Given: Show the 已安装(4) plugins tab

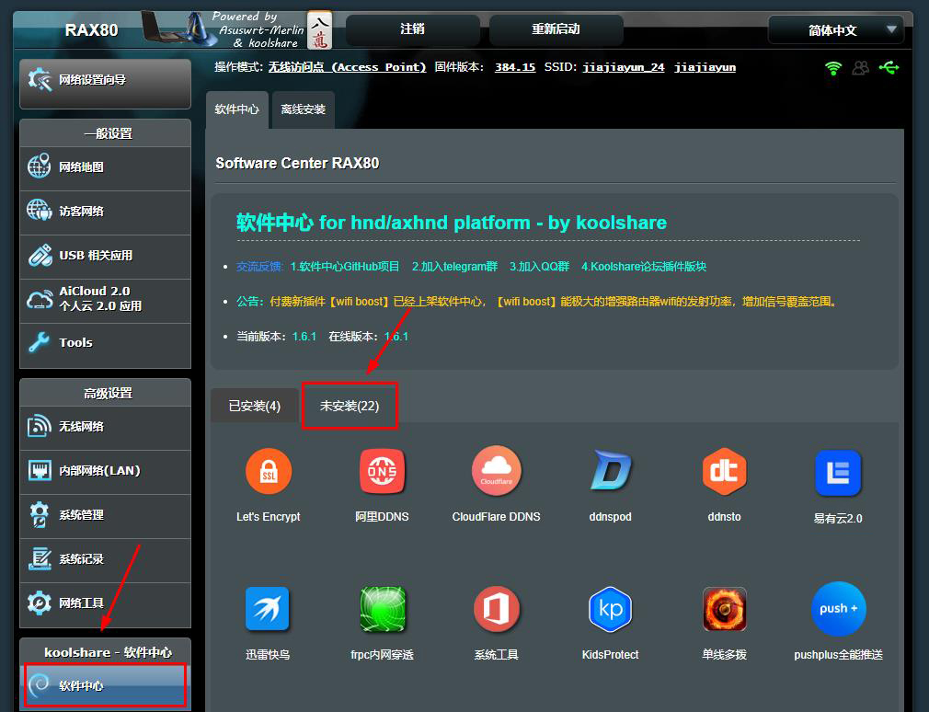Looking at the screenshot, I should point(255,406).
